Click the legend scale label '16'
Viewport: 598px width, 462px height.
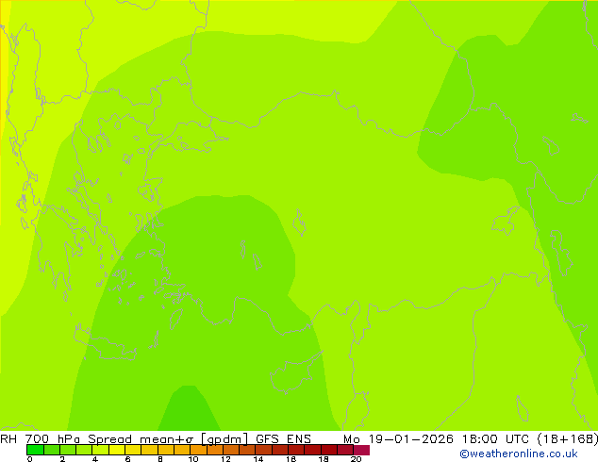point(291,459)
